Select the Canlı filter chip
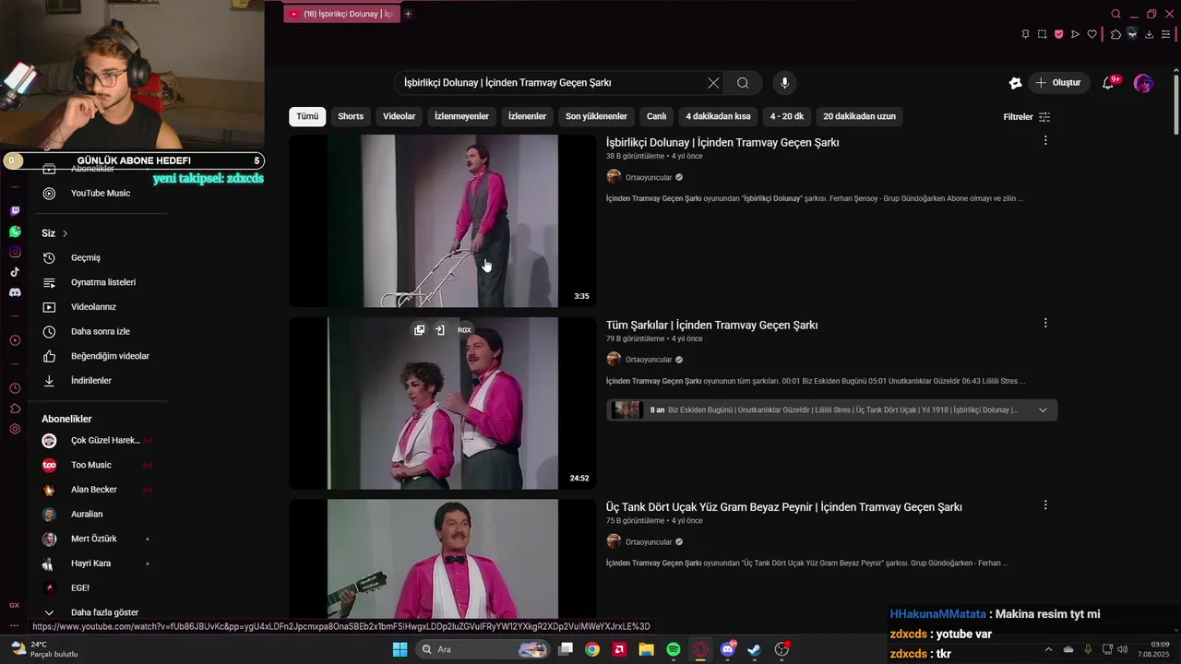Viewport: 1181px width, 664px height. click(656, 116)
